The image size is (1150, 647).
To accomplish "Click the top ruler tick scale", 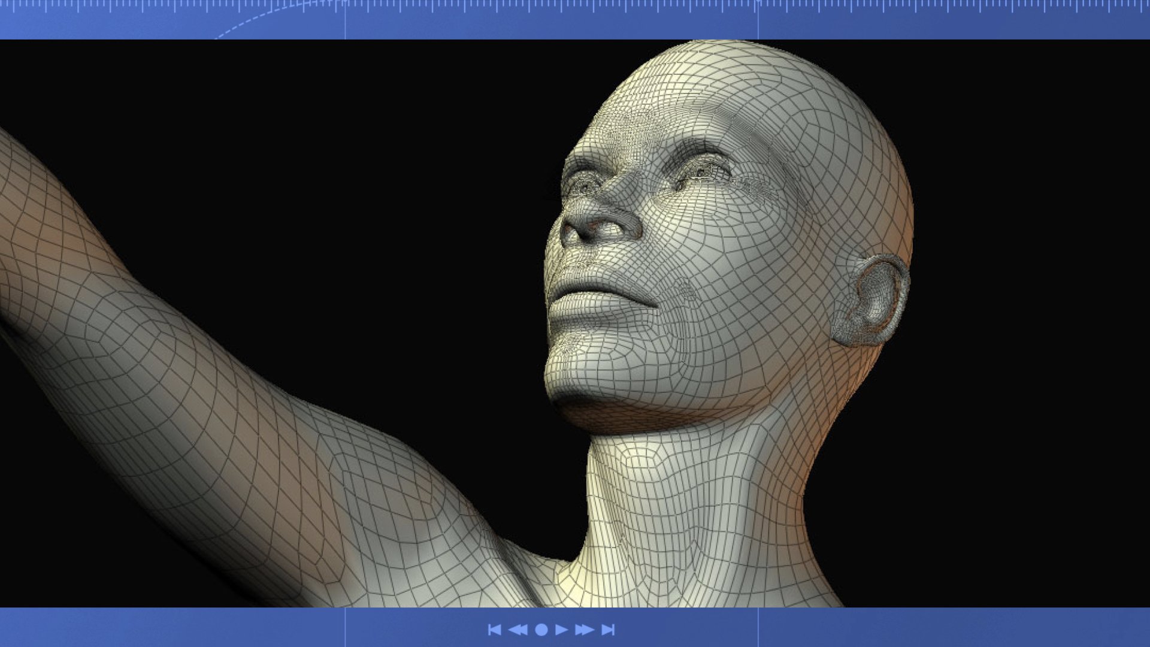I will (575, 6).
